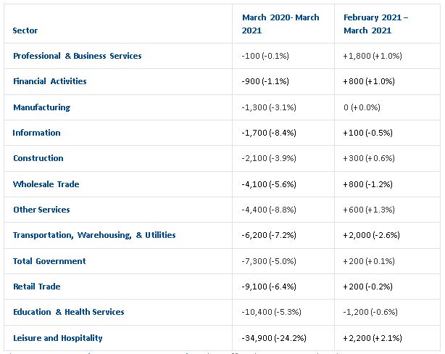Viewport: 445px width, 354px height.
Task: Select the 0 (+0.0%) Manufacturing cell
Action: [x=361, y=107]
